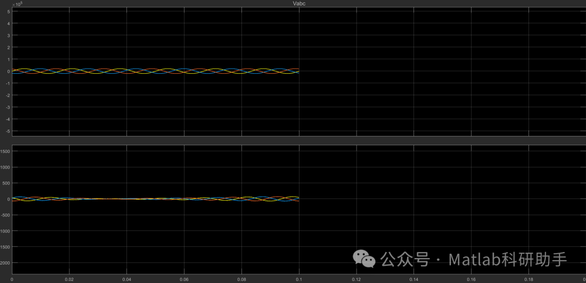The width and height of the screenshot is (586, 283).
Task: Click the 0.16 time-axis tick label
Action: tap(472, 279)
